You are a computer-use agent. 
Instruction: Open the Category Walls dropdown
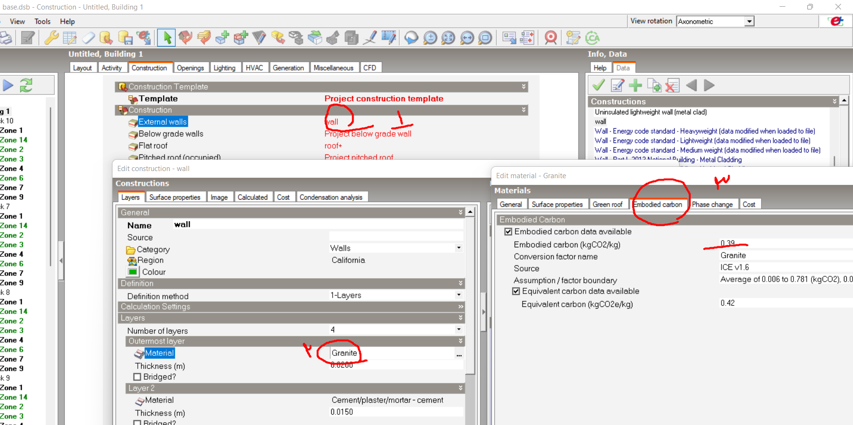458,248
